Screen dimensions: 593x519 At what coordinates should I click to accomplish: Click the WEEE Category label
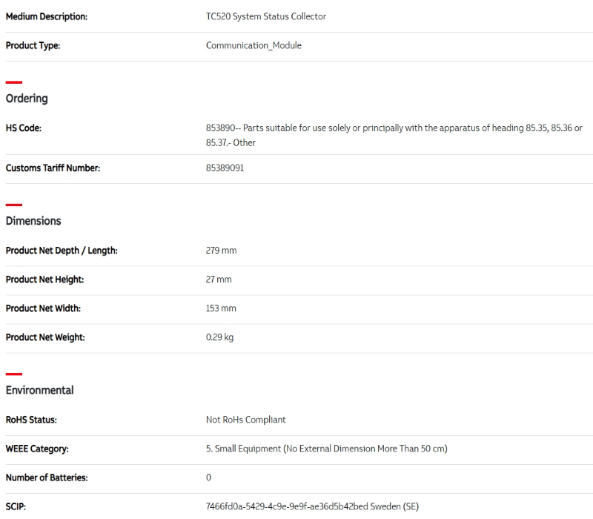pos(37,449)
